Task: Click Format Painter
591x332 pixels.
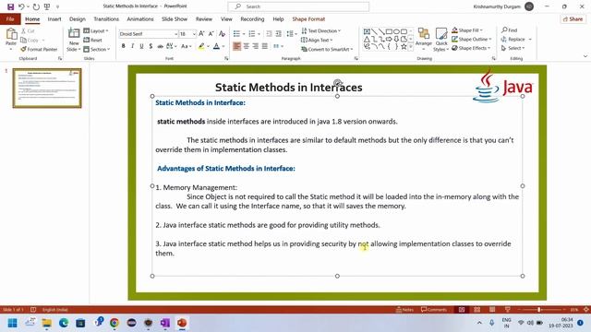Action: [39, 49]
